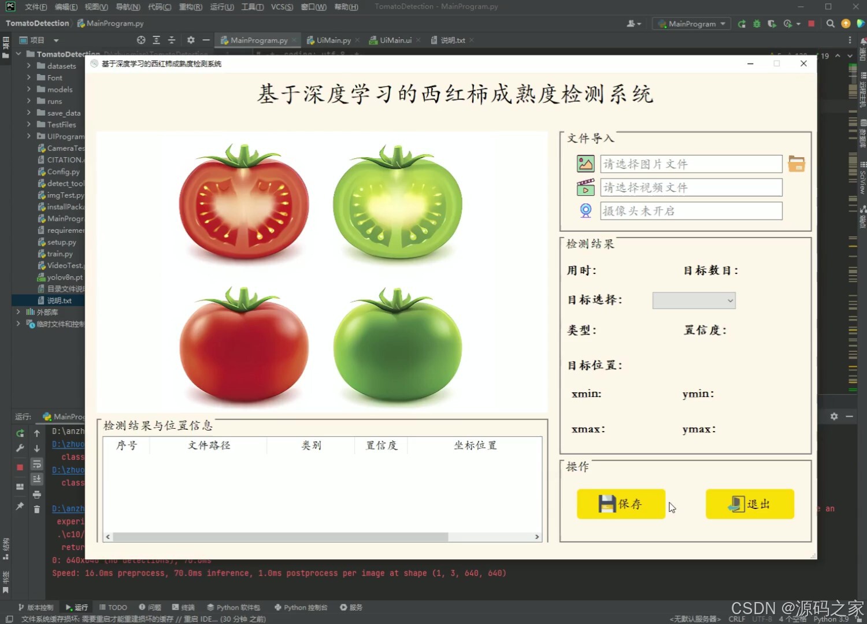Open the MainProgram run configuration dropdown
Viewport: 867px width, 624px height.
click(691, 24)
